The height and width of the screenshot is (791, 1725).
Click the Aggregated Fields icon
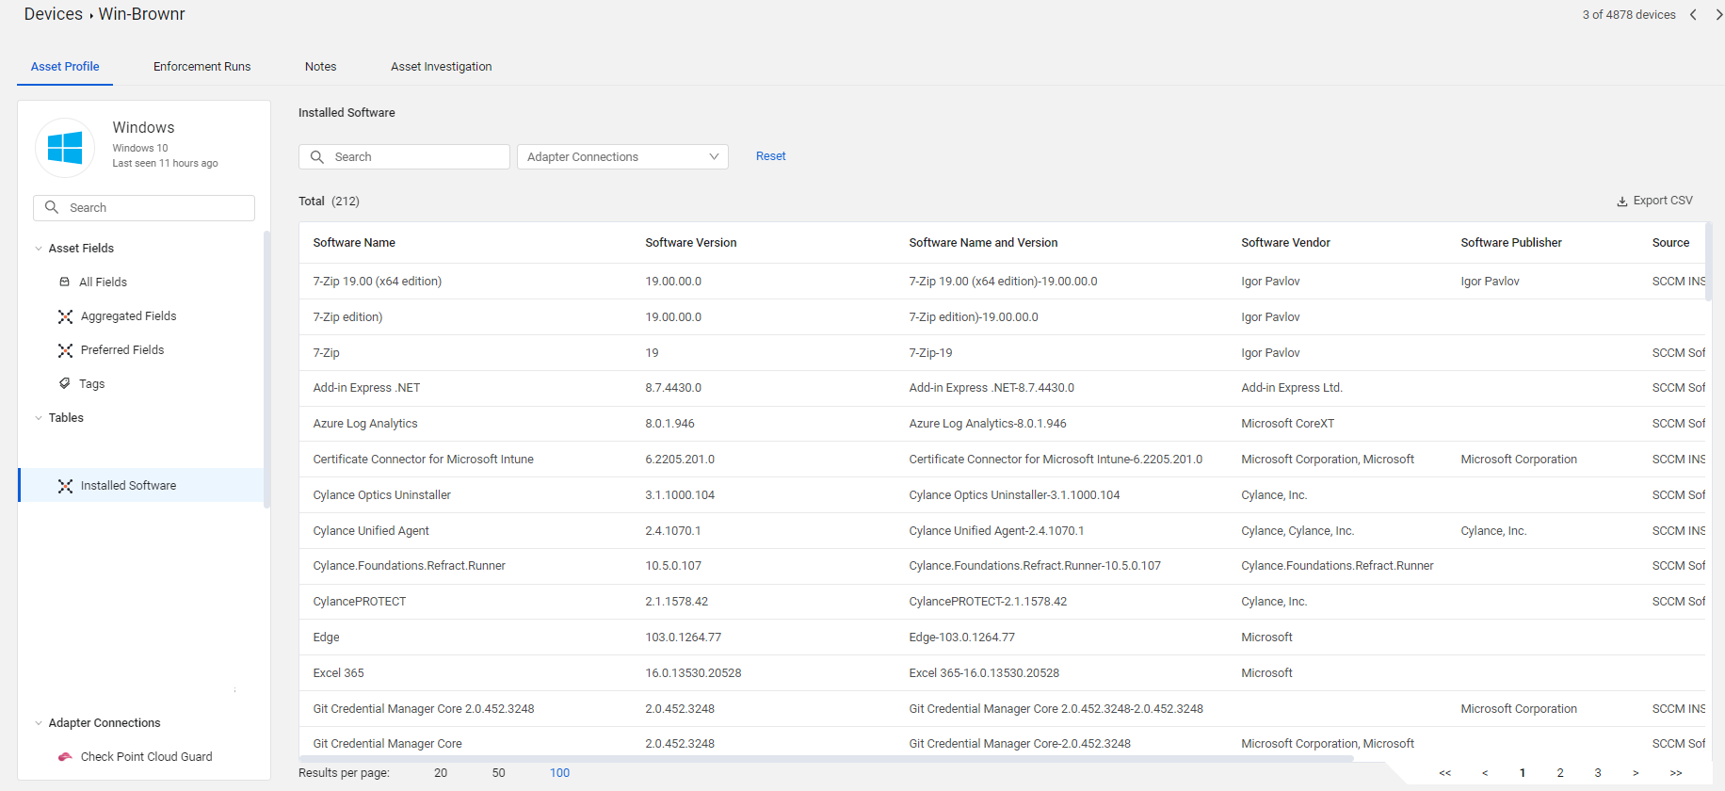click(x=65, y=316)
